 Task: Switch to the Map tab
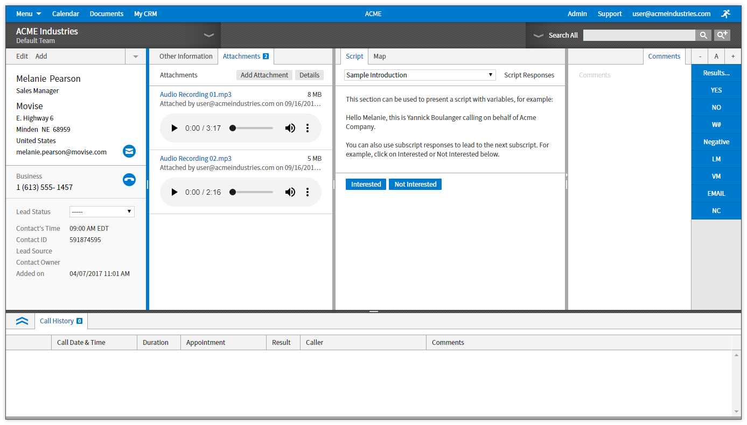coord(380,56)
